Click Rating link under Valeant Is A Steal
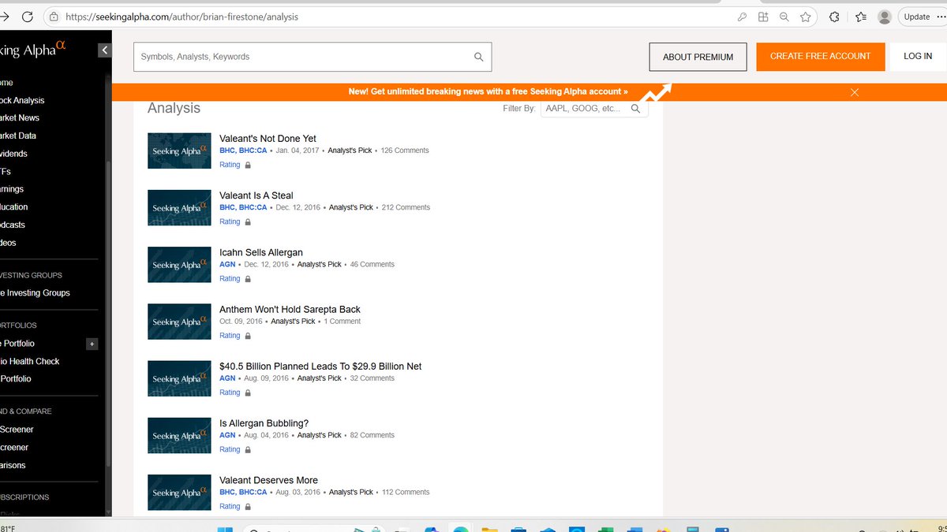The width and height of the screenshot is (947, 532). (x=230, y=222)
